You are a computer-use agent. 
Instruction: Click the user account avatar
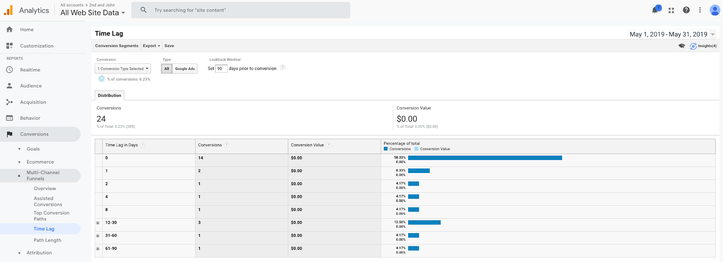pos(714,10)
